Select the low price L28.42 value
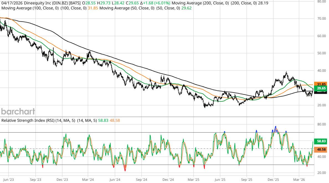Image resolution: width=329 pixels, height=183 pixels. pyautogui.click(x=118, y=3)
